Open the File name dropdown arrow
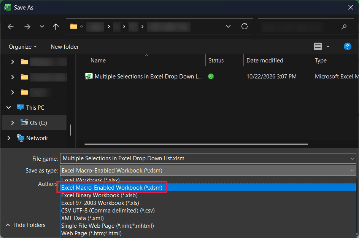The width and height of the screenshot is (359, 238). [x=352, y=158]
